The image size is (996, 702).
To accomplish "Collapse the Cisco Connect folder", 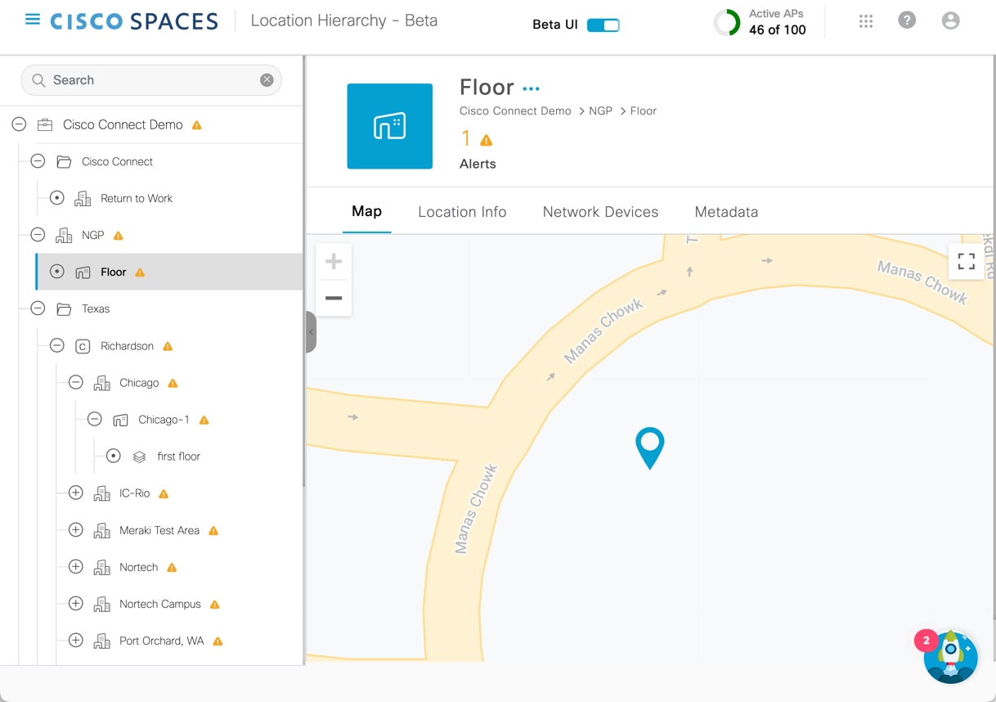I will pos(38,161).
